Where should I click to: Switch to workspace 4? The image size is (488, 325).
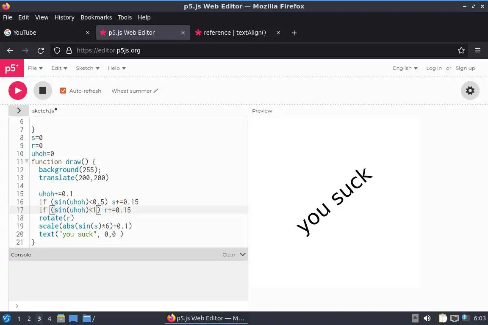[49, 319]
